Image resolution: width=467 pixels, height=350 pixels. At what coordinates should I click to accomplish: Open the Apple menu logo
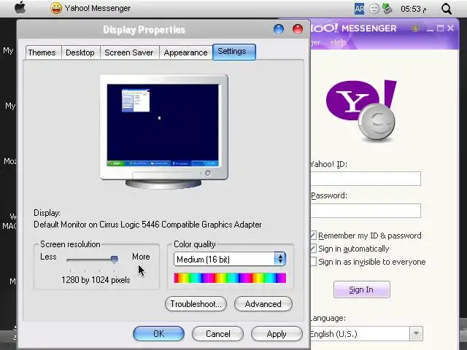click(x=20, y=8)
